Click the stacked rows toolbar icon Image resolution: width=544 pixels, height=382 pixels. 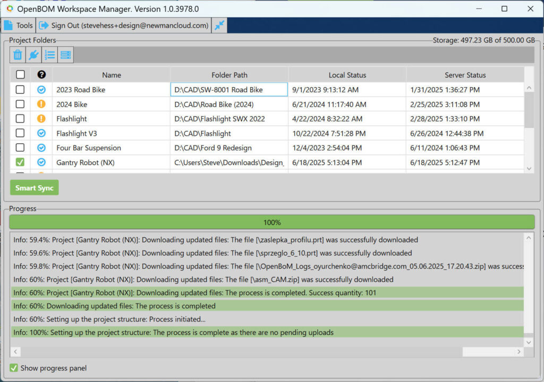click(x=65, y=55)
